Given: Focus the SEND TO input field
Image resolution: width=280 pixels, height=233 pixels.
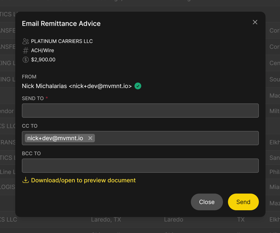Looking at the screenshot, I should point(140,111).
